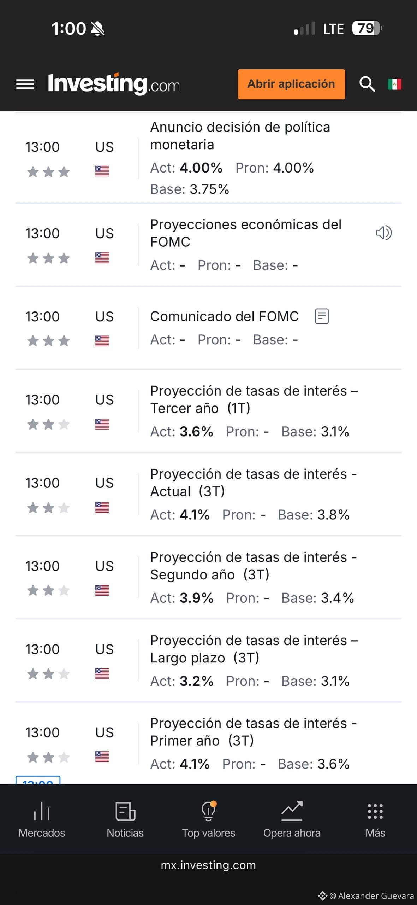
Task: Select Proyección de tasas de interés Actual (3T)
Action: click(208, 494)
